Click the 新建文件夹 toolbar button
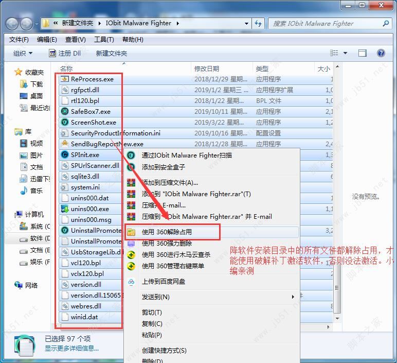Image resolution: width=397 pixels, height=363 pixels. [x=112, y=53]
